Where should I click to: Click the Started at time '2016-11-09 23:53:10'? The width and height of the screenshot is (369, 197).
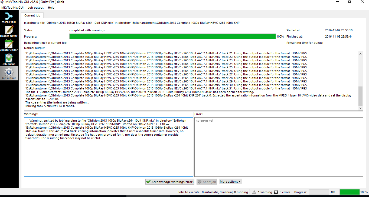(339, 30)
